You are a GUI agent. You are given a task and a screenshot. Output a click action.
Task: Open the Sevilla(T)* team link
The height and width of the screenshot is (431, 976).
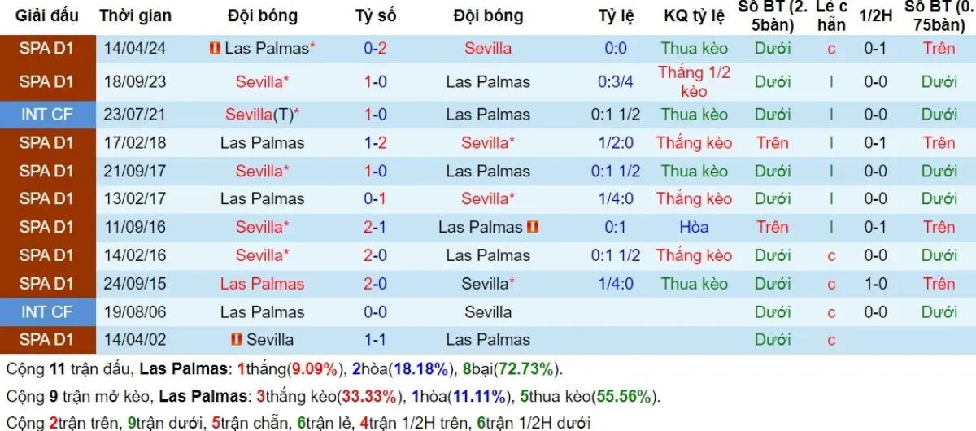coord(262,115)
